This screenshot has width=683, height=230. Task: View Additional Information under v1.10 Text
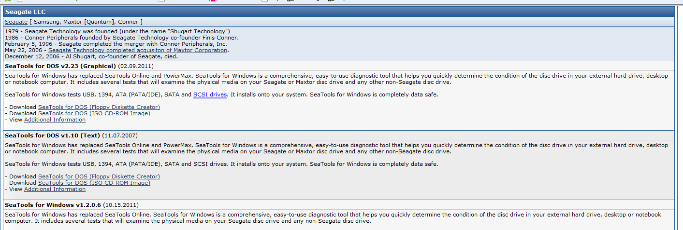(x=55, y=189)
